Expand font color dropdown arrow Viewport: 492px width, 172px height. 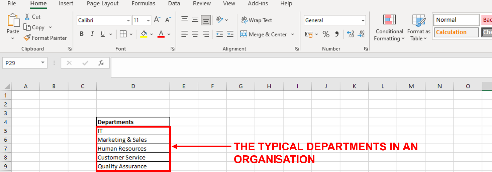click(x=169, y=34)
